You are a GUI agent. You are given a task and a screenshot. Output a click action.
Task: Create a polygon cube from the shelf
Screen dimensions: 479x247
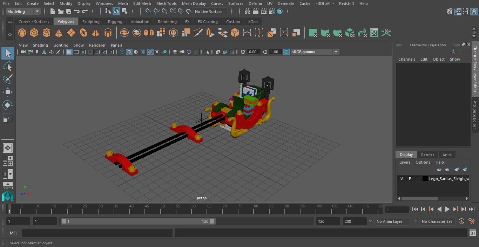pyautogui.click(x=34, y=33)
